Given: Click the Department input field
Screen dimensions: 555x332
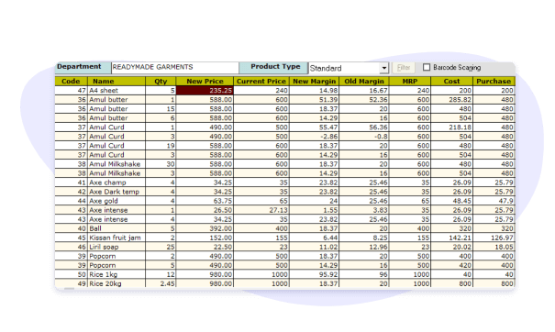Looking at the screenshot, I should click(175, 67).
